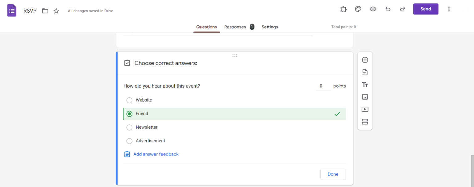Add a video to the form
Screen dimensions: 474x187
tap(365, 109)
